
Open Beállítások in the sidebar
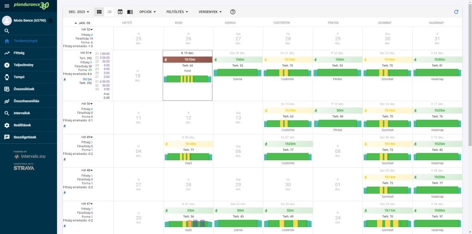23,125
